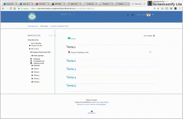Open Avisos forum link
The height and width of the screenshot is (119, 183).
[74, 39]
